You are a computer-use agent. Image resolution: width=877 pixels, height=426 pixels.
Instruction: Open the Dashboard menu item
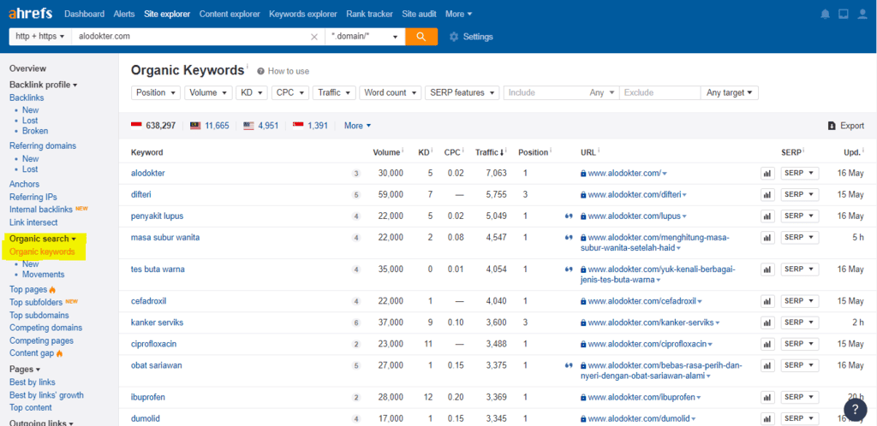(x=85, y=14)
